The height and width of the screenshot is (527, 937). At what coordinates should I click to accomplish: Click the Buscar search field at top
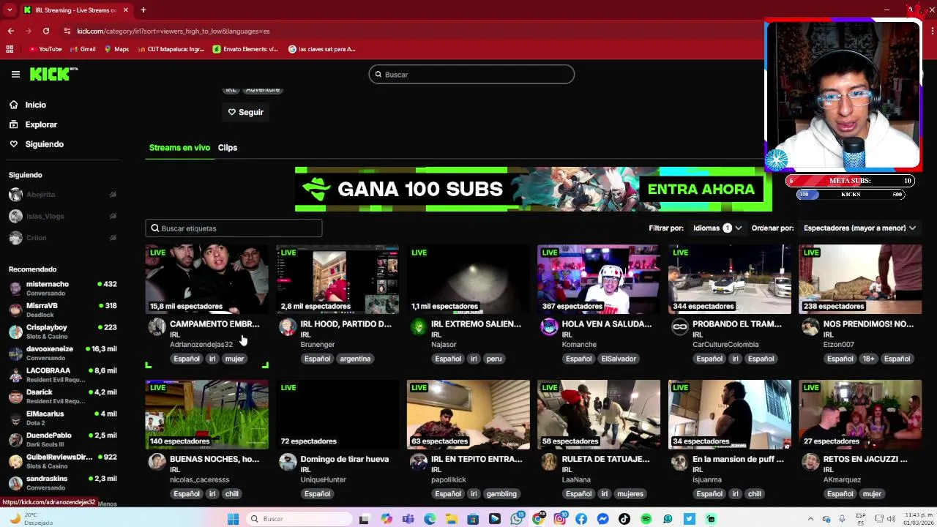click(x=471, y=75)
